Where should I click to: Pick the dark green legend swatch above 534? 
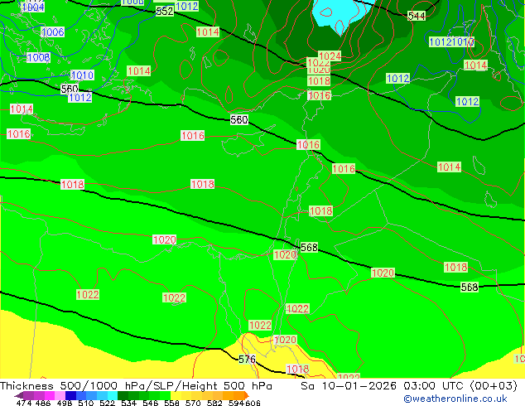coord(123,395)
